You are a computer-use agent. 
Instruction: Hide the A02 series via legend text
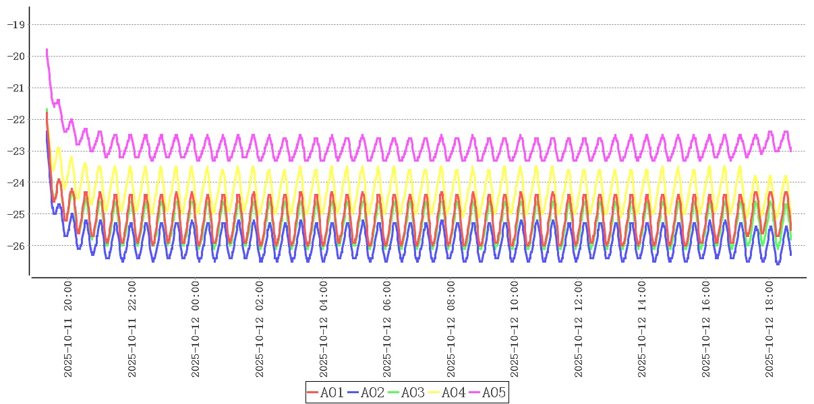pyautogui.click(x=372, y=393)
